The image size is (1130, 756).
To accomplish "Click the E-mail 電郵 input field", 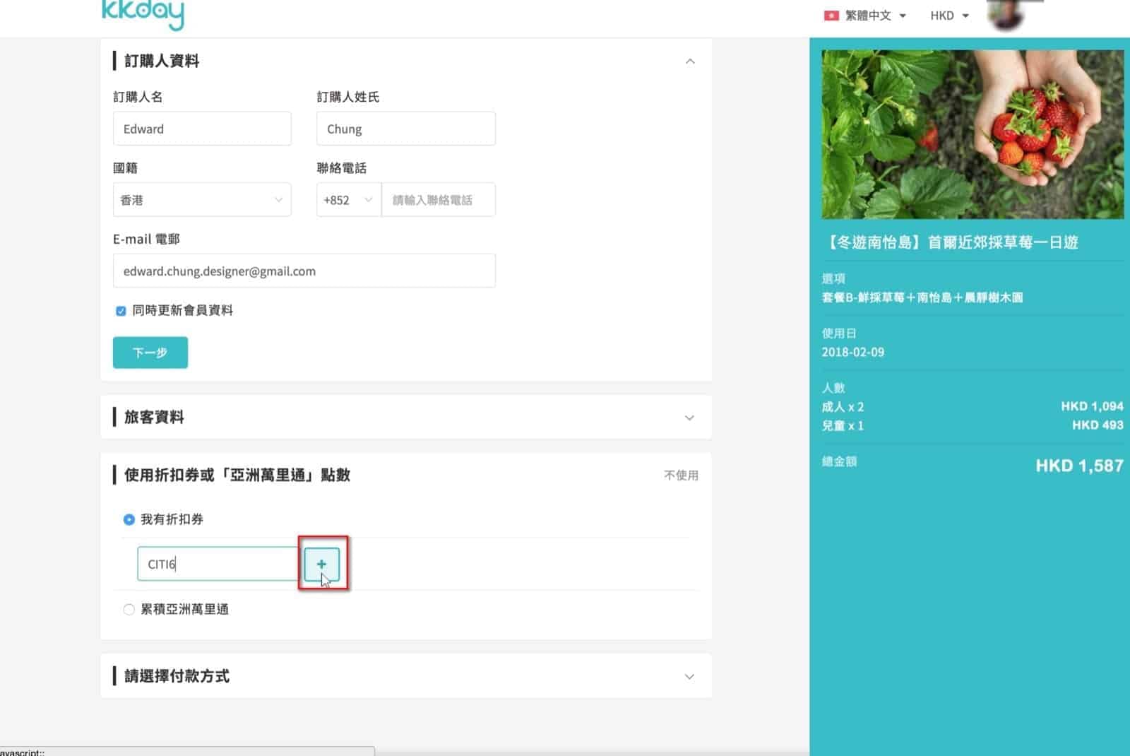I will tap(304, 271).
